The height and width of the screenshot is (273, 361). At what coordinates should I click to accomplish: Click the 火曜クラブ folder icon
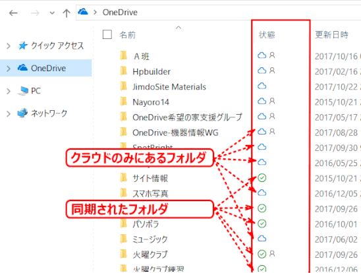tap(124, 254)
